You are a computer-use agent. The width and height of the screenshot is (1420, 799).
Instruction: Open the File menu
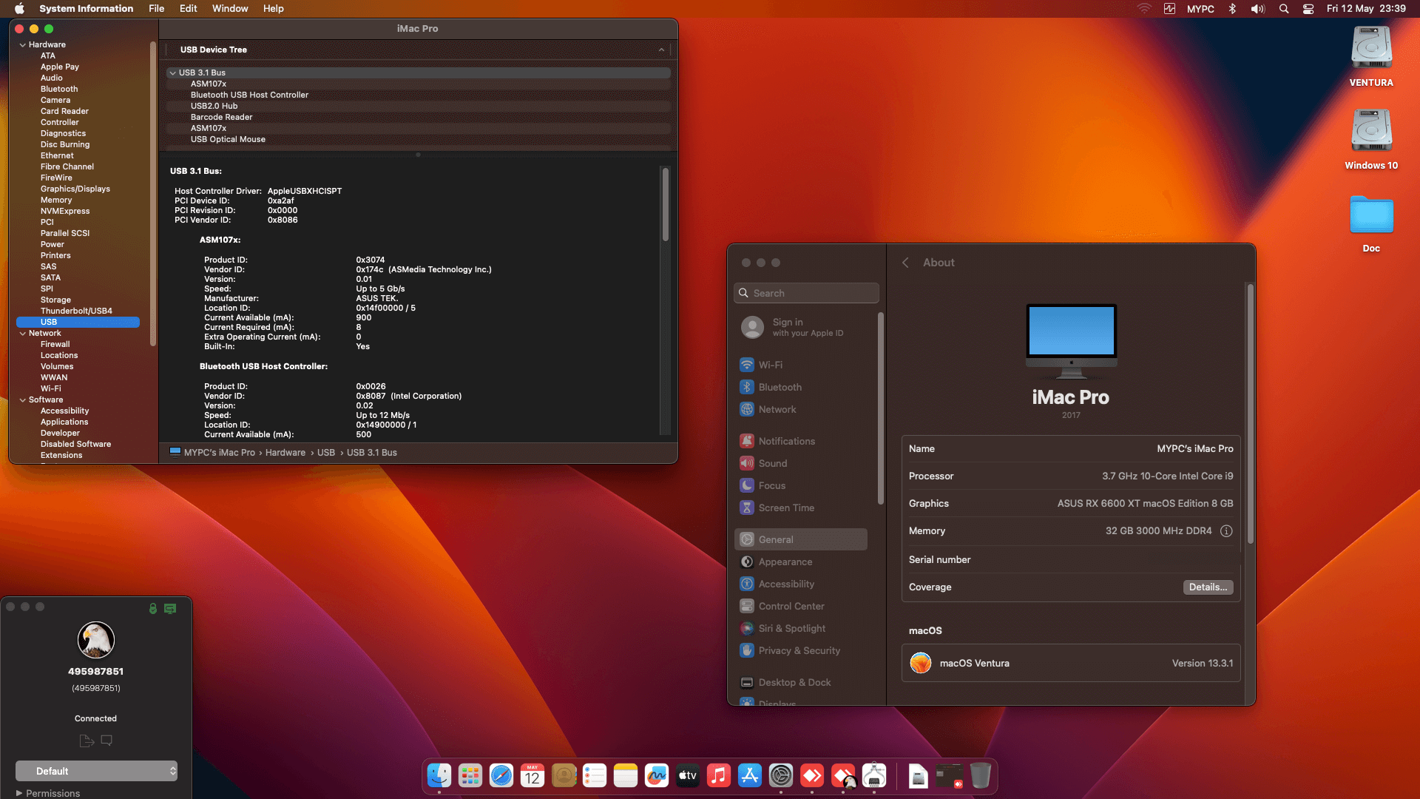pos(156,9)
